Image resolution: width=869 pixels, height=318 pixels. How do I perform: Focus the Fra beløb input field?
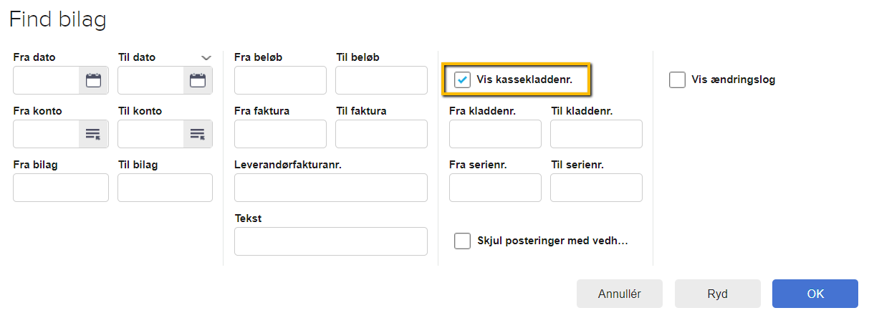point(280,80)
